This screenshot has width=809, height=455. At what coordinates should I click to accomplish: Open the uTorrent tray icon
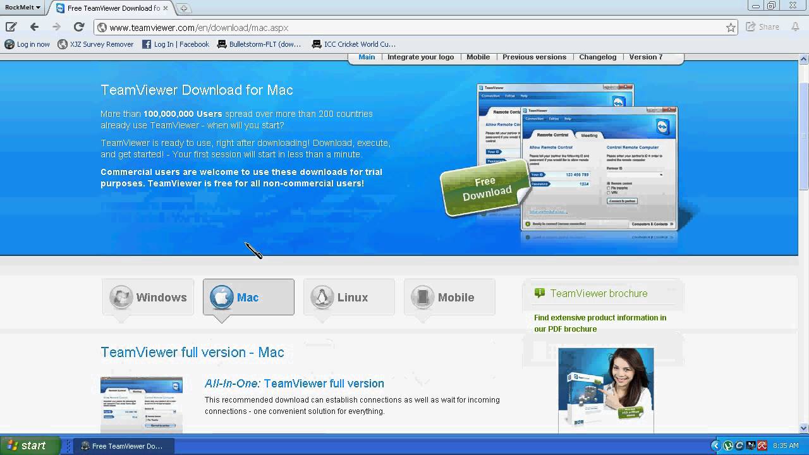click(x=728, y=446)
